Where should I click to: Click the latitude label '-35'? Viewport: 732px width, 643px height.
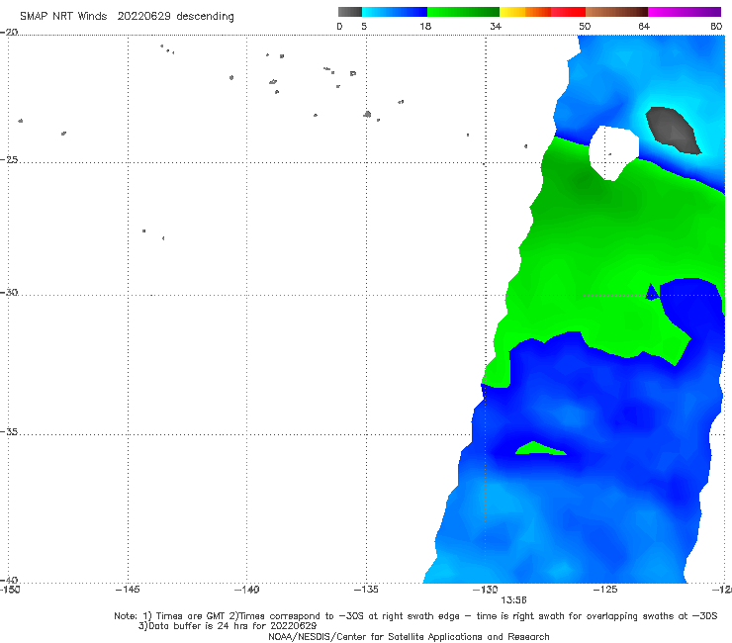9,432
